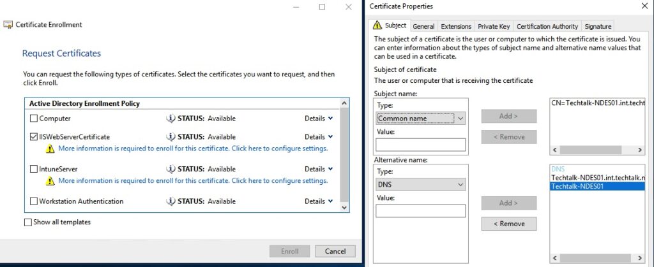Click the info icon beside Computer status
The height and width of the screenshot is (267, 654).
(x=171, y=119)
